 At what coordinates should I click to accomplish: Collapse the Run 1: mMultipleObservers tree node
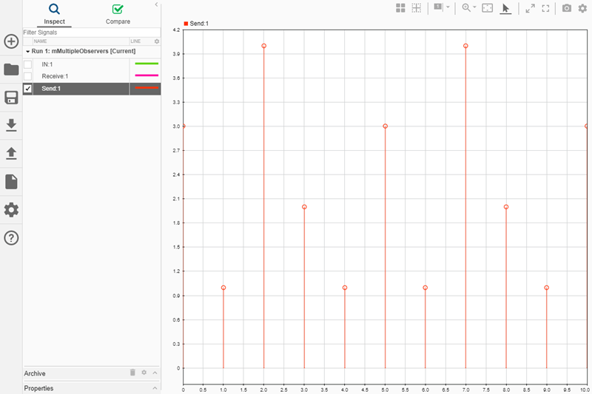pyautogui.click(x=27, y=51)
